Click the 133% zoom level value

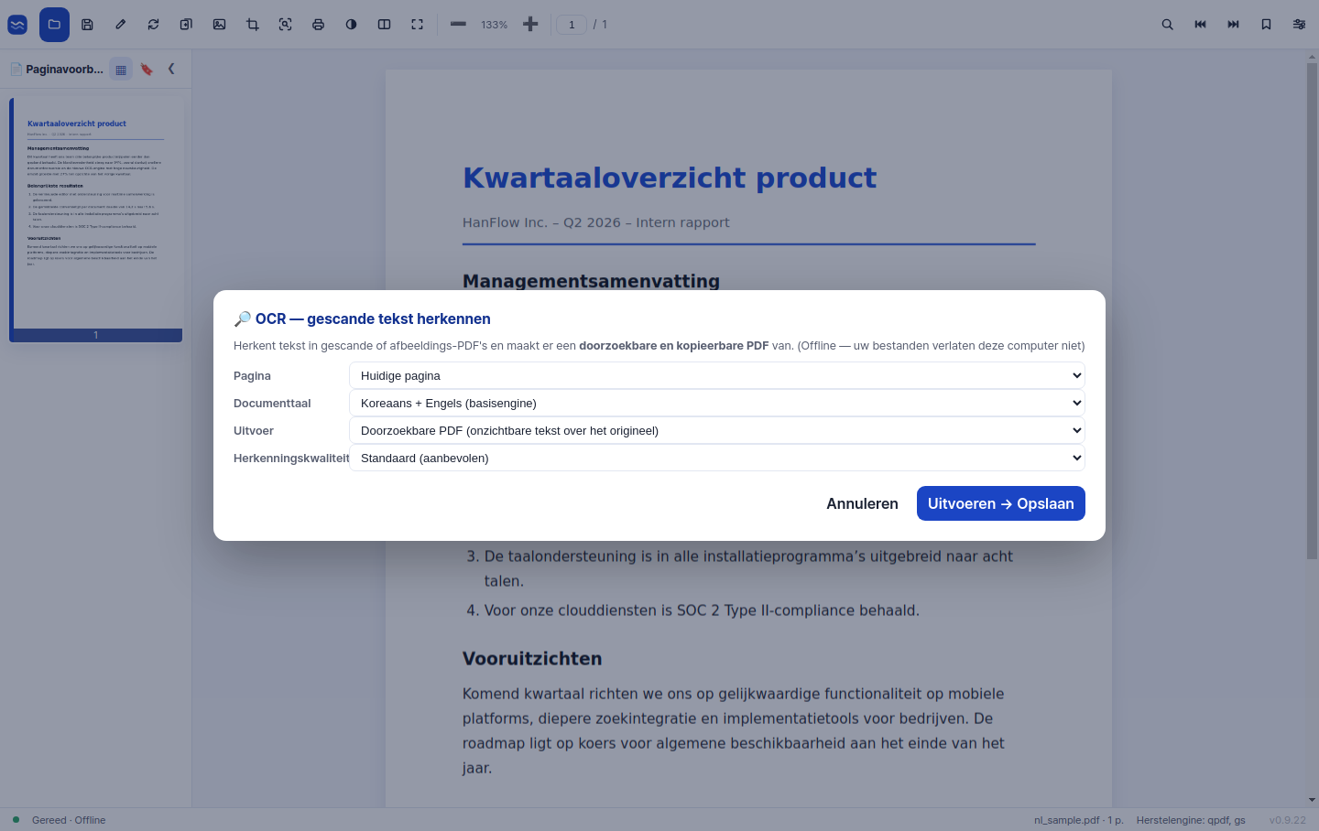click(494, 25)
